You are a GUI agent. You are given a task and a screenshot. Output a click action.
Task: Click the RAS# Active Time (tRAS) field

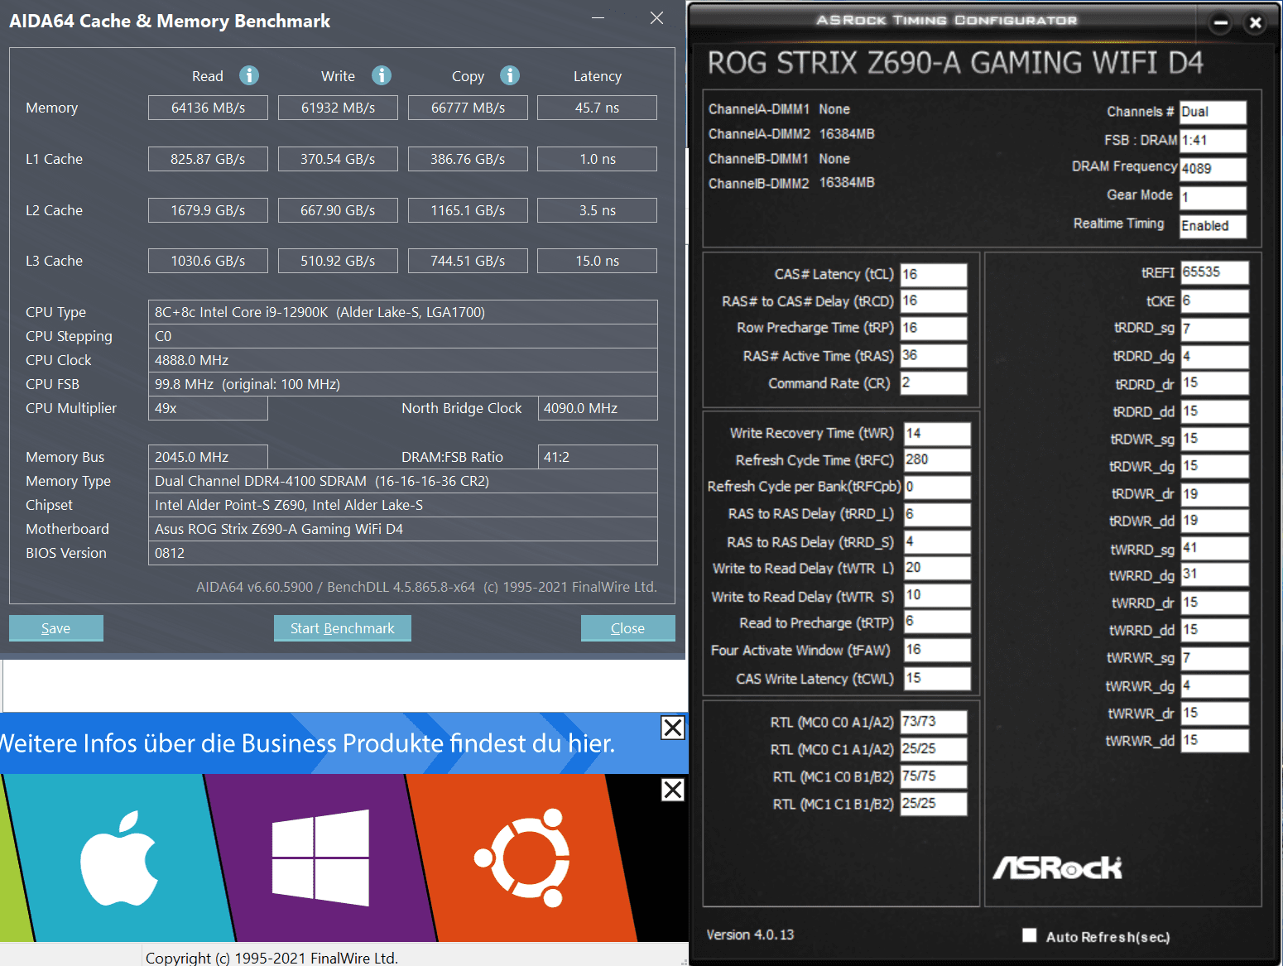pyautogui.click(x=934, y=356)
